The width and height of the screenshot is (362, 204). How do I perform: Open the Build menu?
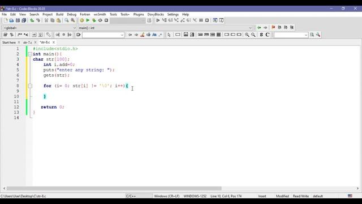point(59,14)
